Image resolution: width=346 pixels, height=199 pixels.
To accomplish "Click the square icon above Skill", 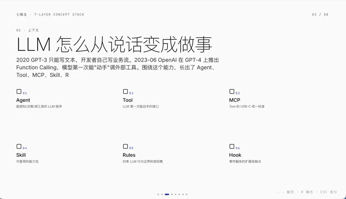I will point(19,146).
